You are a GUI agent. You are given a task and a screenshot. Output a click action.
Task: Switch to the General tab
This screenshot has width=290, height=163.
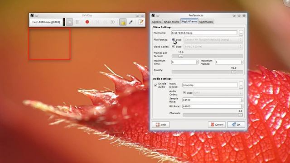tap(157, 22)
